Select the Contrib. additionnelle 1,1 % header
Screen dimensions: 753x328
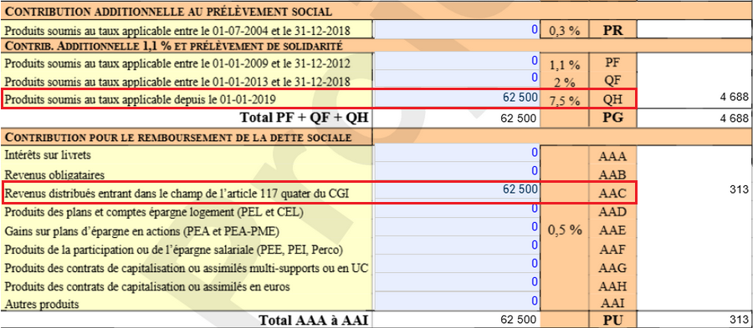[x=173, y=46]
